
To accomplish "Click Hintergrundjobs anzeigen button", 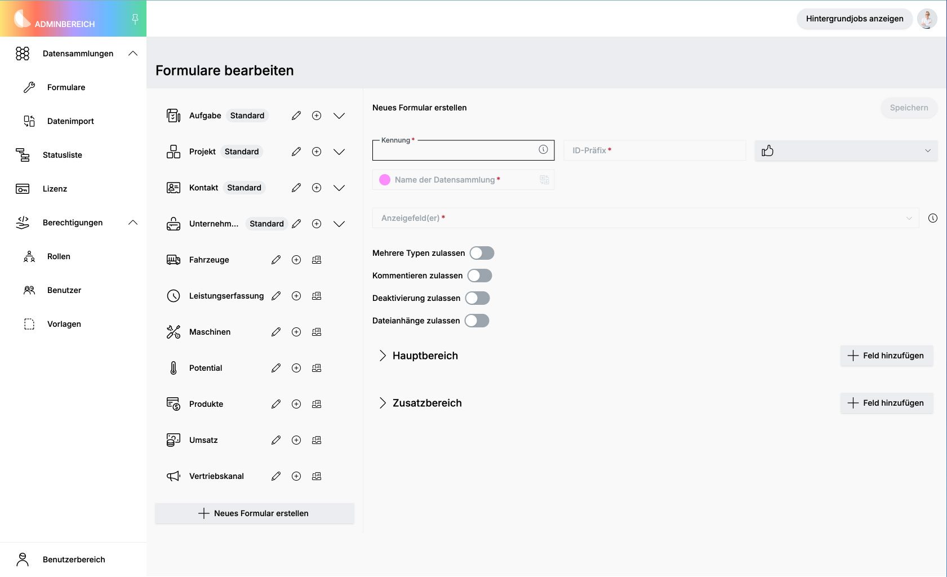I will coord(854,19).
